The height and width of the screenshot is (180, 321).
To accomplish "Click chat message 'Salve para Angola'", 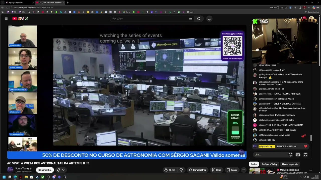I will (286, 99).
